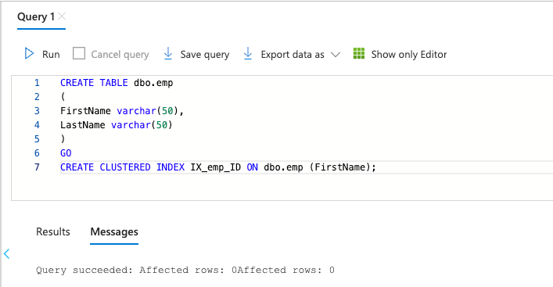Click the GO statement in editor
The image size is (553, 287).
point(66,153)
